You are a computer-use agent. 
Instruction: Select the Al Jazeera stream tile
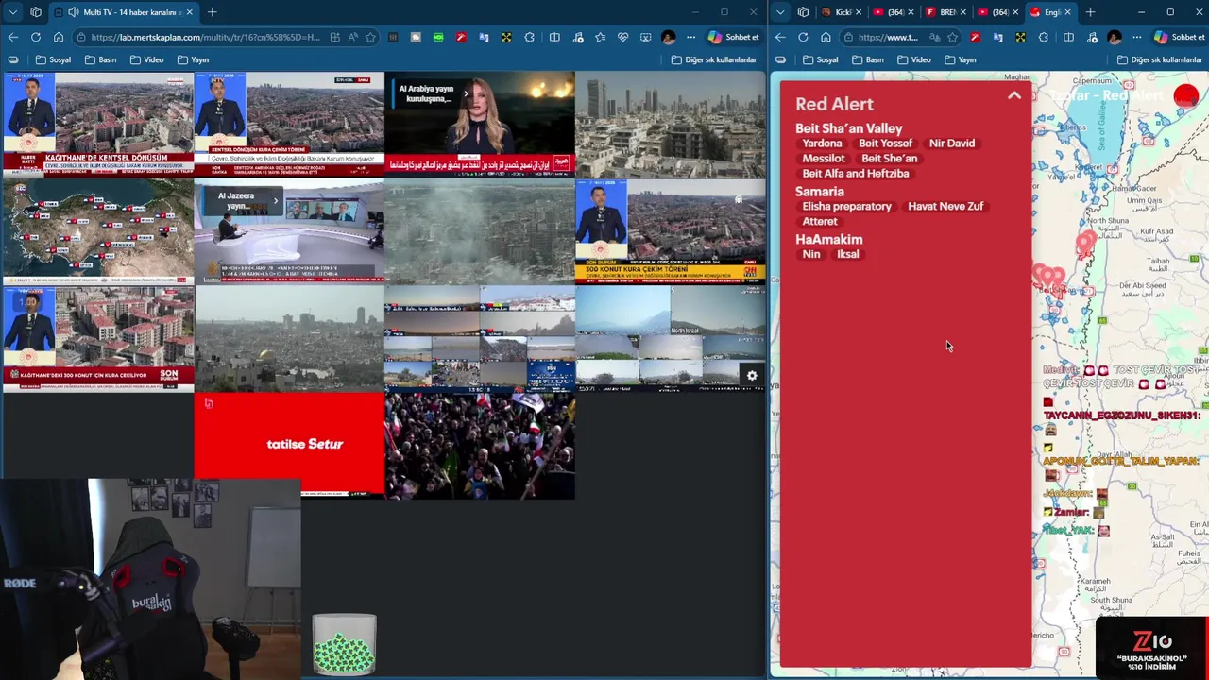pos(289,231)
